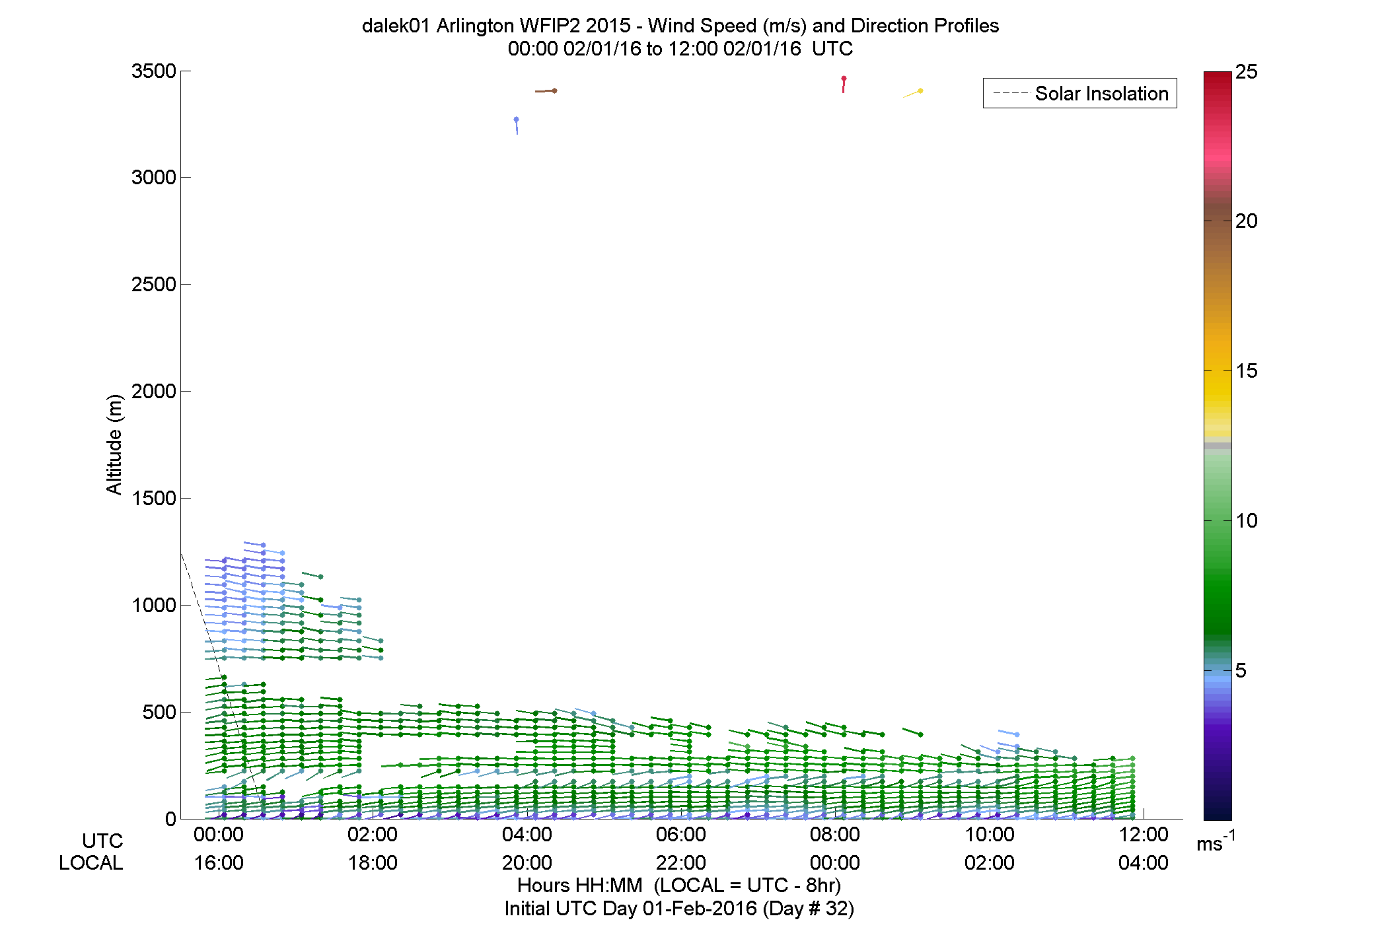Screen dimensions: 1386x941
Task: Click the 3000 altitude tick label
Action: [154, 178]
